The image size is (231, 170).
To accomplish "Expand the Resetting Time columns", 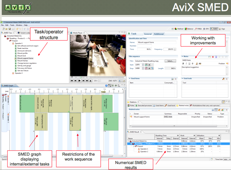I will coord(178,135).
